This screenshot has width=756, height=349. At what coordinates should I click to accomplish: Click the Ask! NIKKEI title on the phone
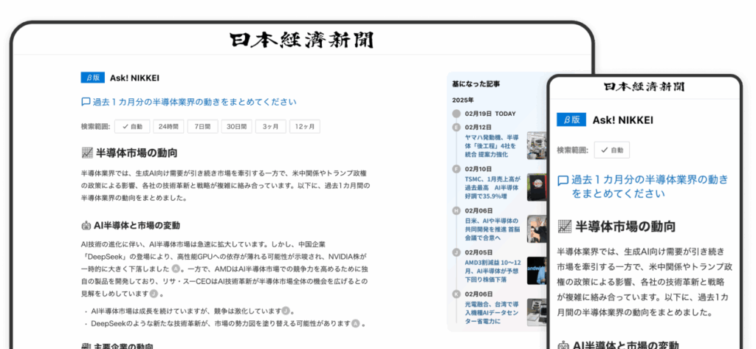pyautogui.click(x=623, y=120)
